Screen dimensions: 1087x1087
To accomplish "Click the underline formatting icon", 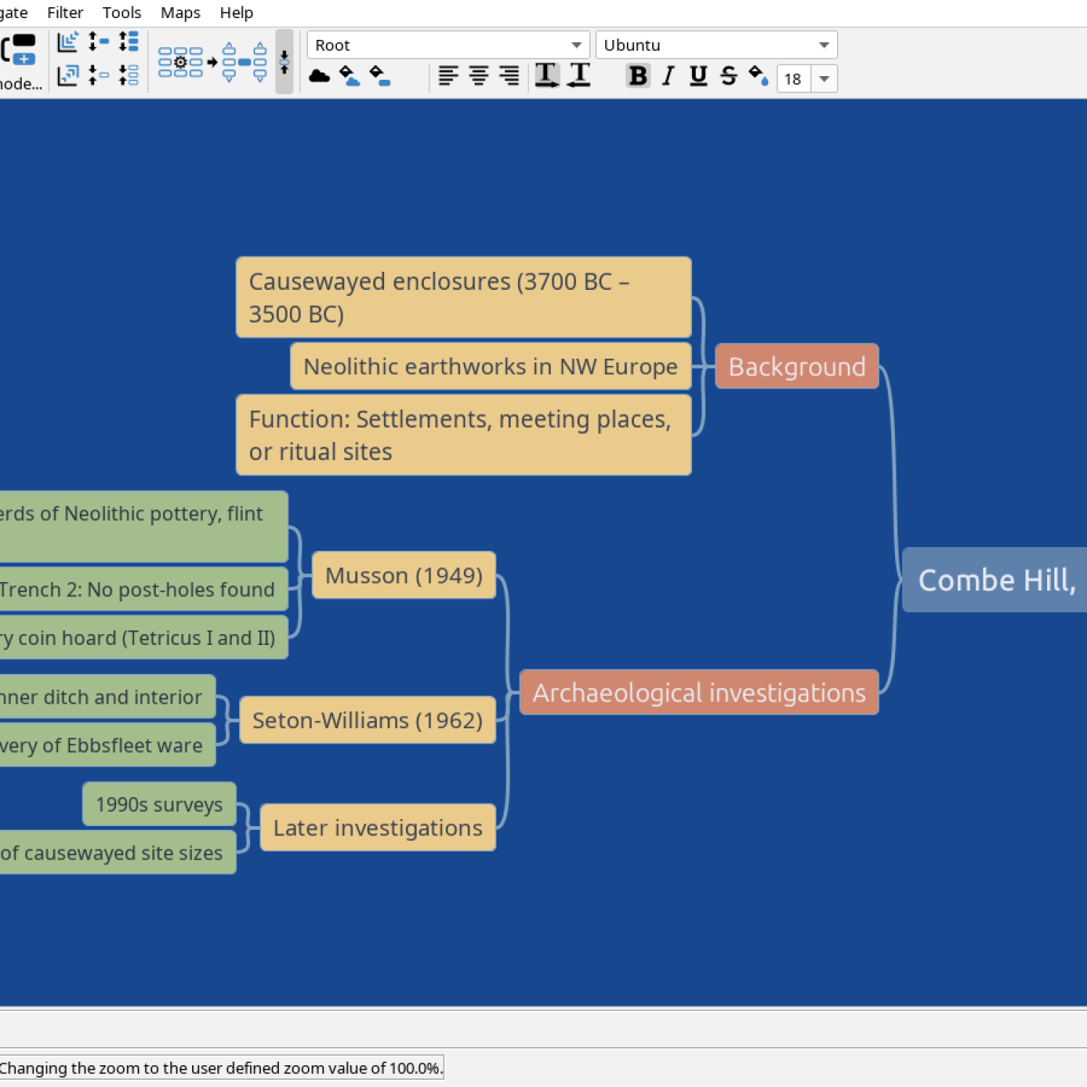I will [x=698, y=75].
